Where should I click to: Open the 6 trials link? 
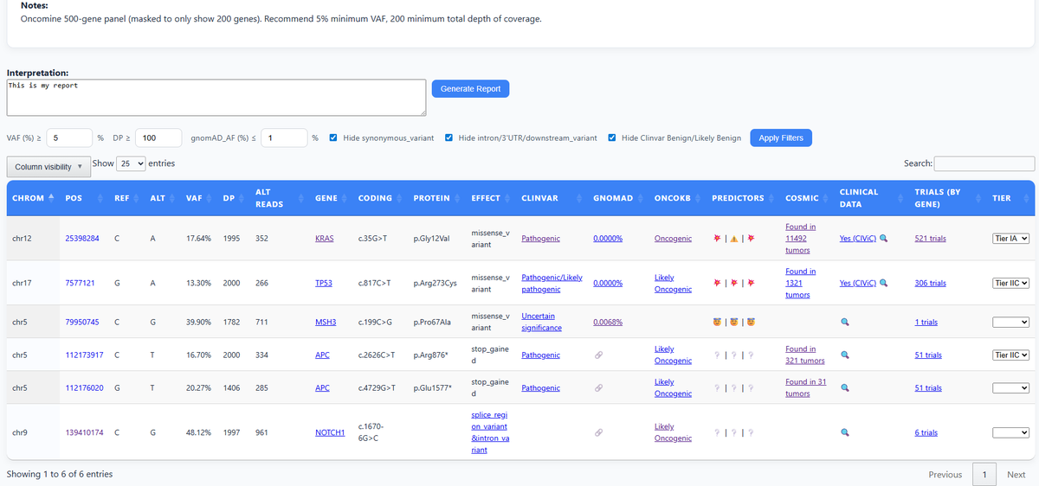pyautogui.click(x=926, y=432)
